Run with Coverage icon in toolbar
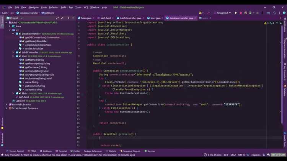Viewport: 287px width, 161px height. 246,13
